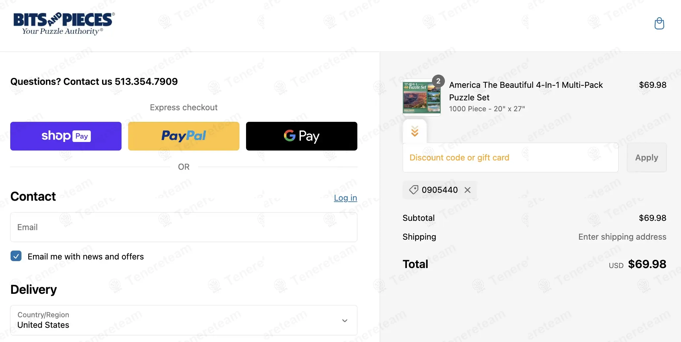Focus the Email input field
This screenshot has width=681, height=342.
(x=184, y=227)
